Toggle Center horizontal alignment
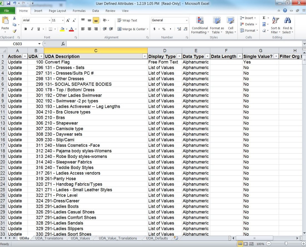 [89, 29]
